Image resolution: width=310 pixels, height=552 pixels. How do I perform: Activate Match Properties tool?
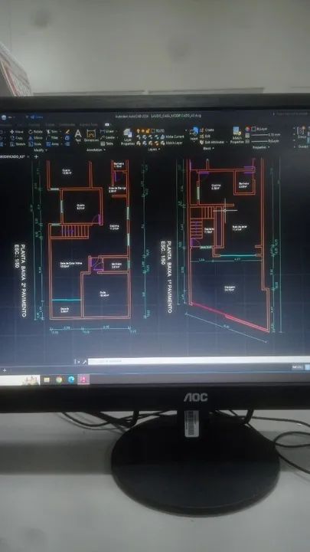point(237,136)
